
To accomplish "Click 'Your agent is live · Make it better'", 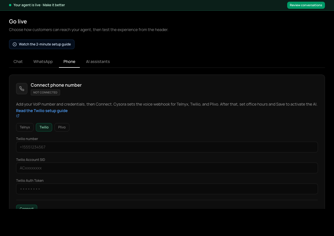I will [39, 5].
